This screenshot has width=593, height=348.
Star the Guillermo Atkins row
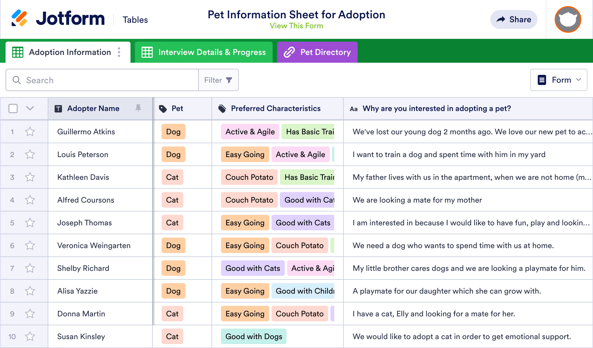(x=30, y=132)
